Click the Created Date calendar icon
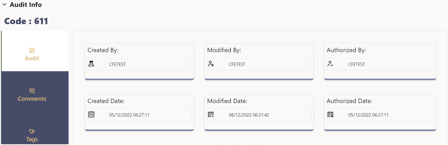Viewport: 448px width, 145px height. tap(91, 114)
